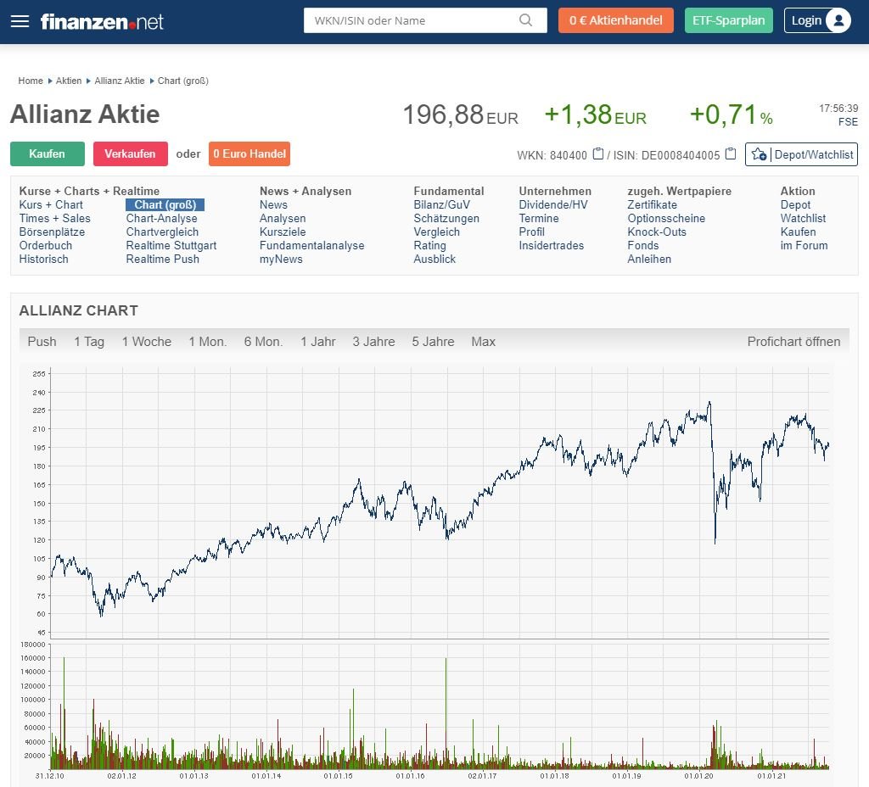
Task: Open Realtime Stuttgart link
Action: pyautogui.click(x=171, y=245)
